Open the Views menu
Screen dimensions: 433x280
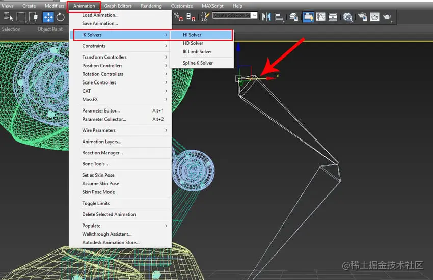[x=8, y=6]
